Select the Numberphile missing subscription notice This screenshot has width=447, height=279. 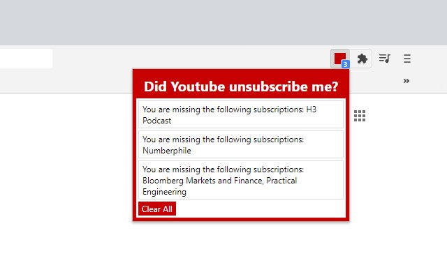[x=241, y=144]
